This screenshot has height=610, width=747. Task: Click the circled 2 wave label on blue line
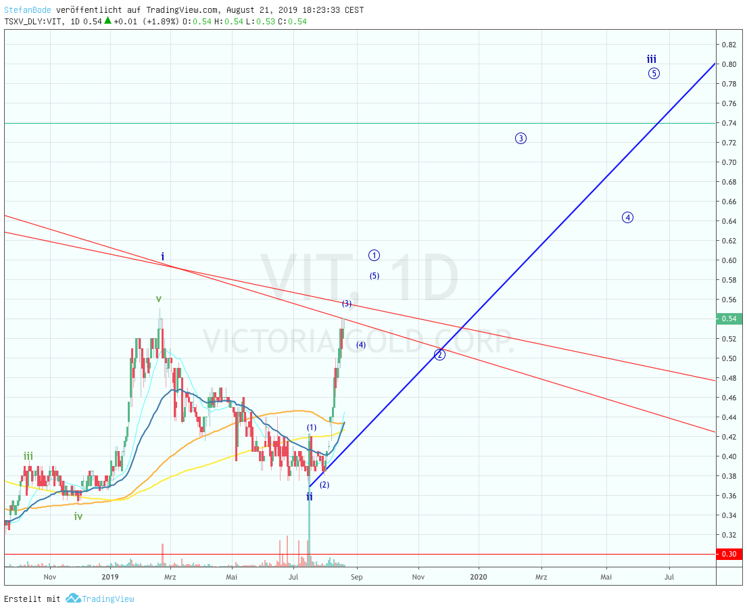click(439, 354)
